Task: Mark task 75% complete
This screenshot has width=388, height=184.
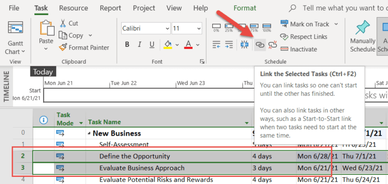Action: click(x=254, y=28)
